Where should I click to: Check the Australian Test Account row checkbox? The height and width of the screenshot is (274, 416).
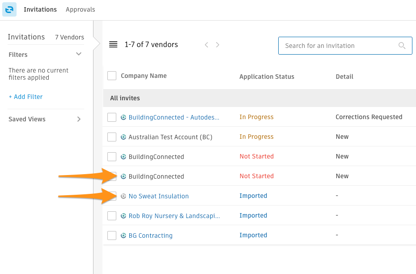pyautogui.click(x=112, y=137)
